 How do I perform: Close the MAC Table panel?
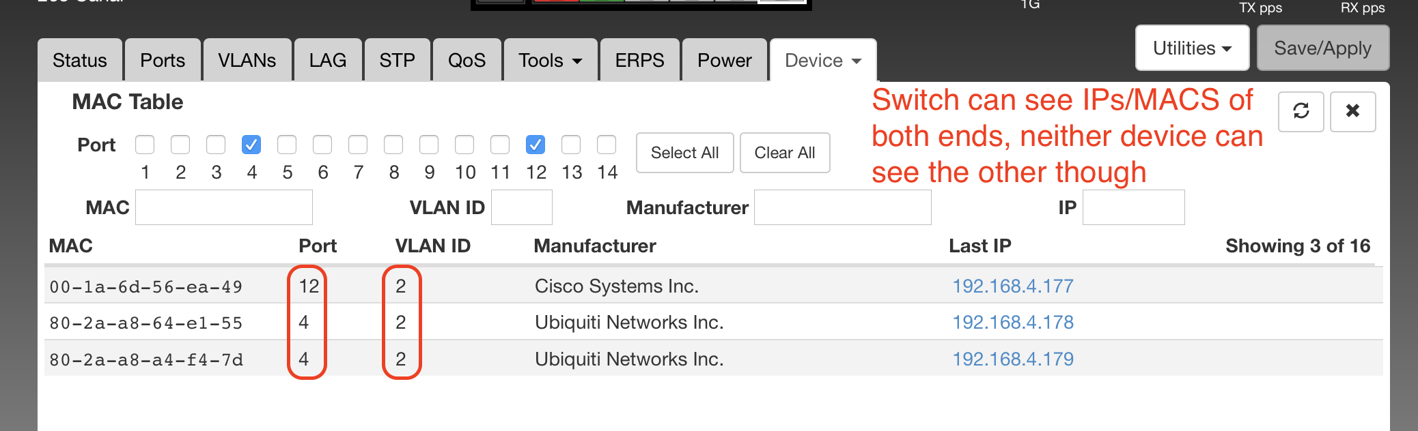coord(1352,111)
